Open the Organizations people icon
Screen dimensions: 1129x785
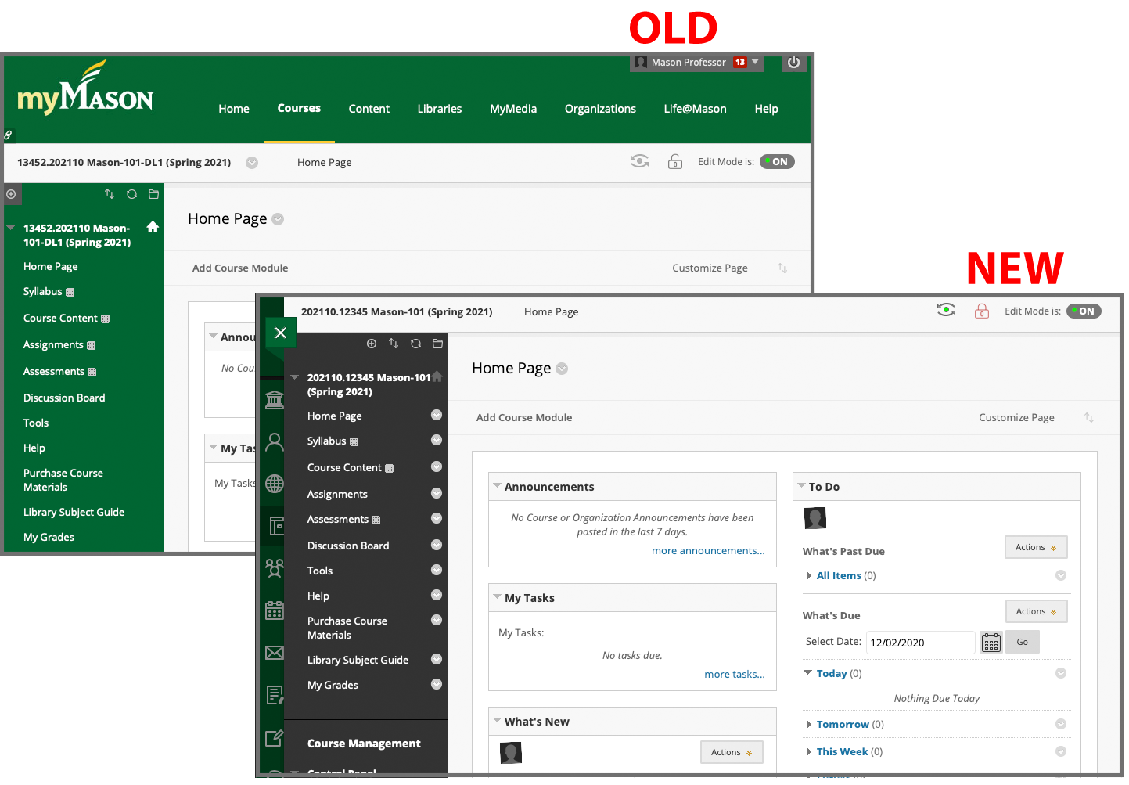(275, 568)
